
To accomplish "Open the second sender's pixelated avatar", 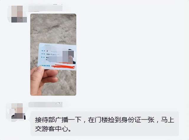I will coord(18,111).
